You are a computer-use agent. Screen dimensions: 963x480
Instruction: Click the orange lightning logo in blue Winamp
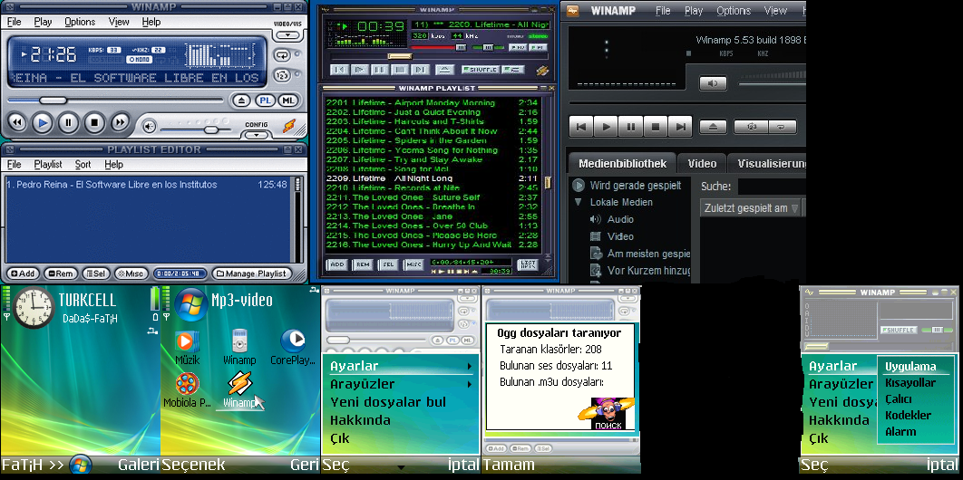coord(288,126)
